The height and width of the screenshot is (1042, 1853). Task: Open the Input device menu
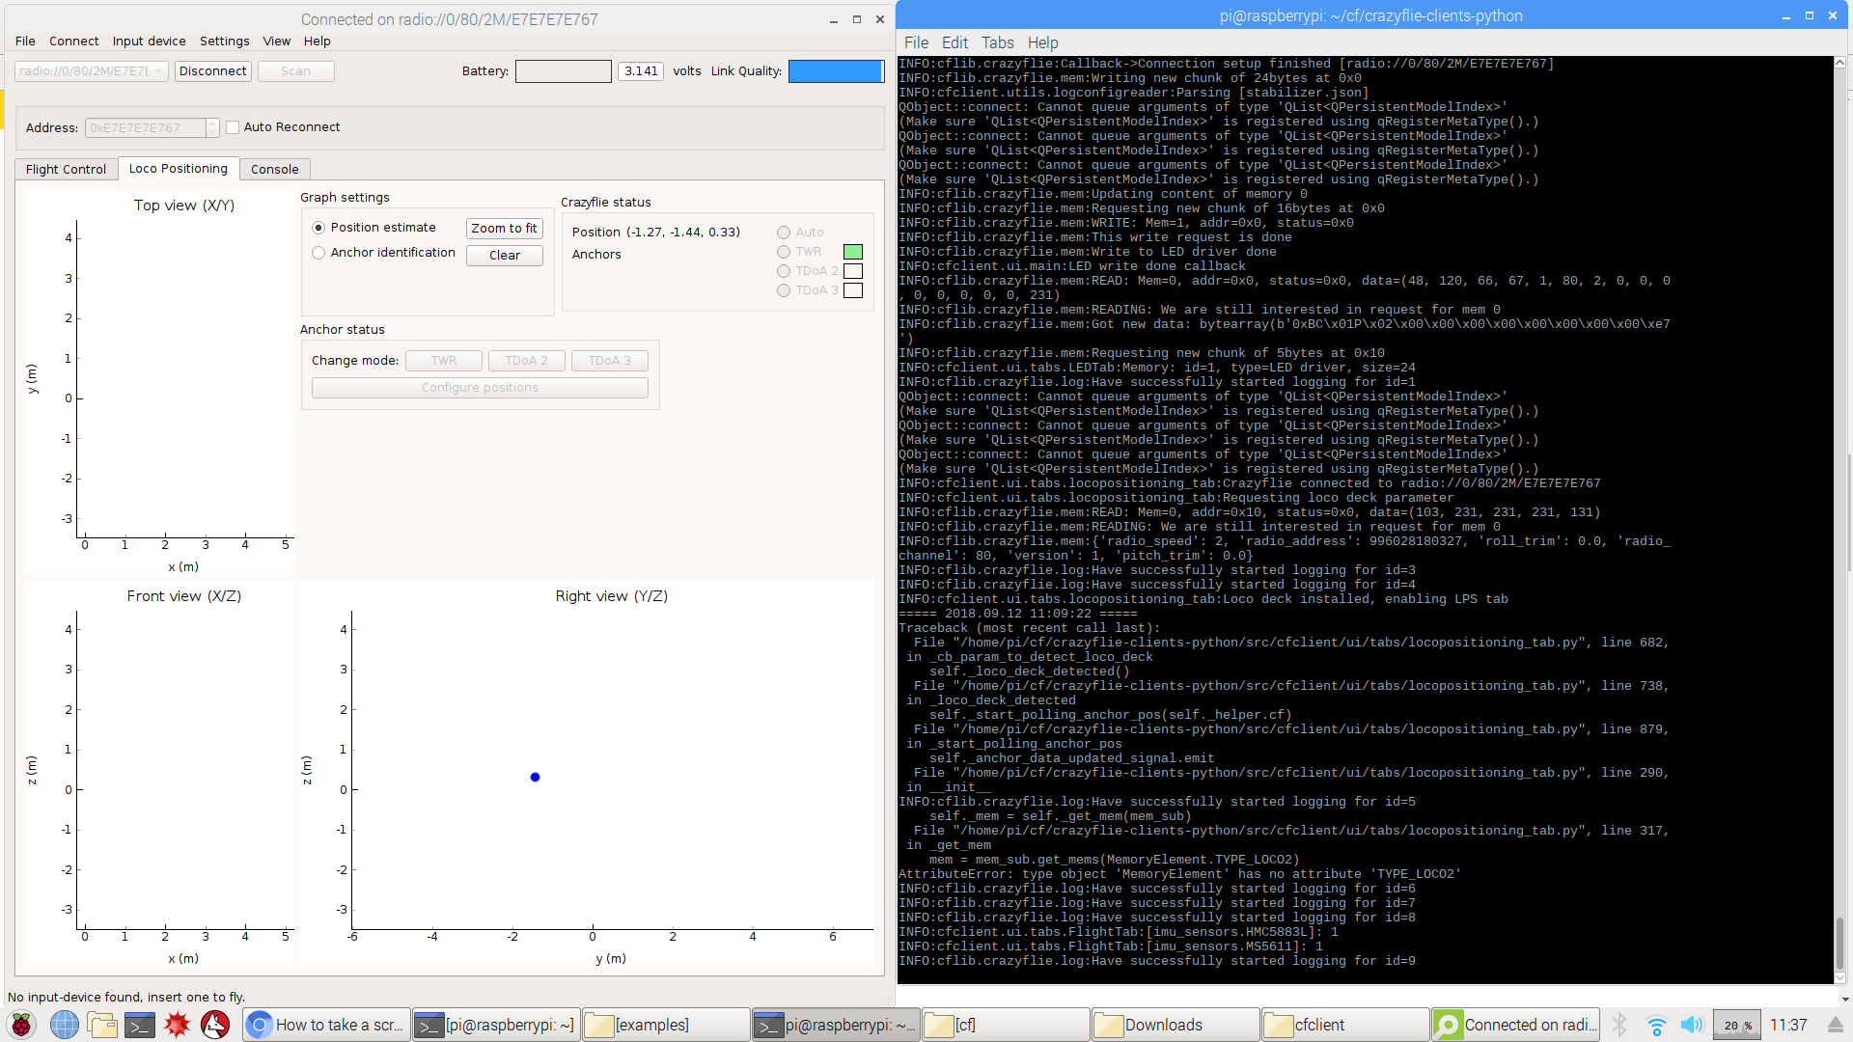click(x=149, y=41)
